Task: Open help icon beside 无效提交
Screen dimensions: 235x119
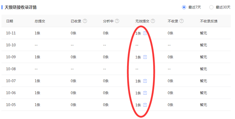Action: coord(153,21)
